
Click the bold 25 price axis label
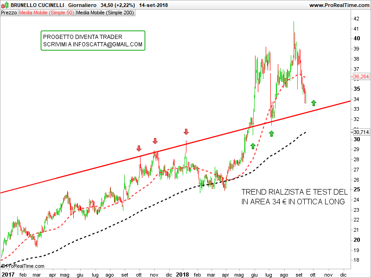coord(357,190)
